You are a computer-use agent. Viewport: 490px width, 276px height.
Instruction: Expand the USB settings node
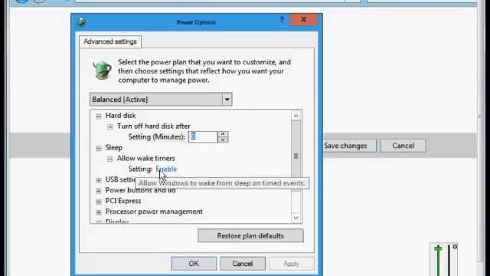pyautogui.click(x=99, y=180)
